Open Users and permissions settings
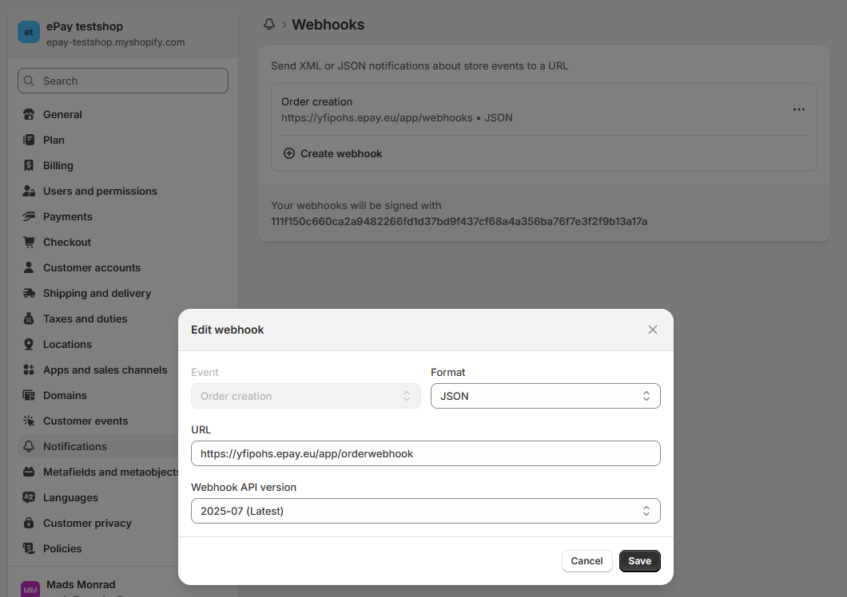 pyautogui.click(x=100, y=191)
